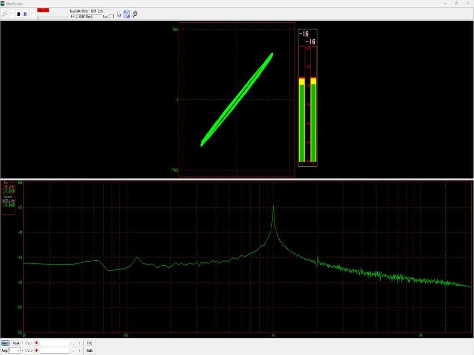Screen dimensions: 474x355
Task: Toggle the L button for OVL1
Action: tap(73, 343)
